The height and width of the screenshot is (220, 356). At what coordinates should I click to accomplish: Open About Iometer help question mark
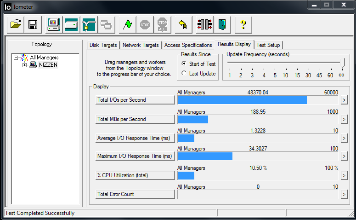pyautogui.click(x=243, y=24)
